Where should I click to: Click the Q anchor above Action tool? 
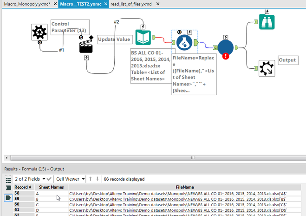81,37
